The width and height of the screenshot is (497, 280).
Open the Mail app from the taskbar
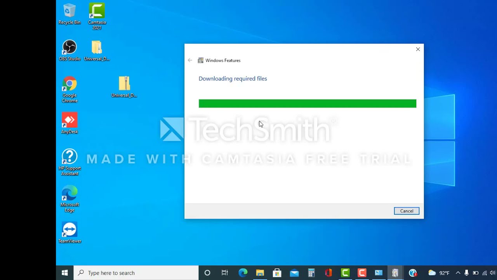point(294,273)
